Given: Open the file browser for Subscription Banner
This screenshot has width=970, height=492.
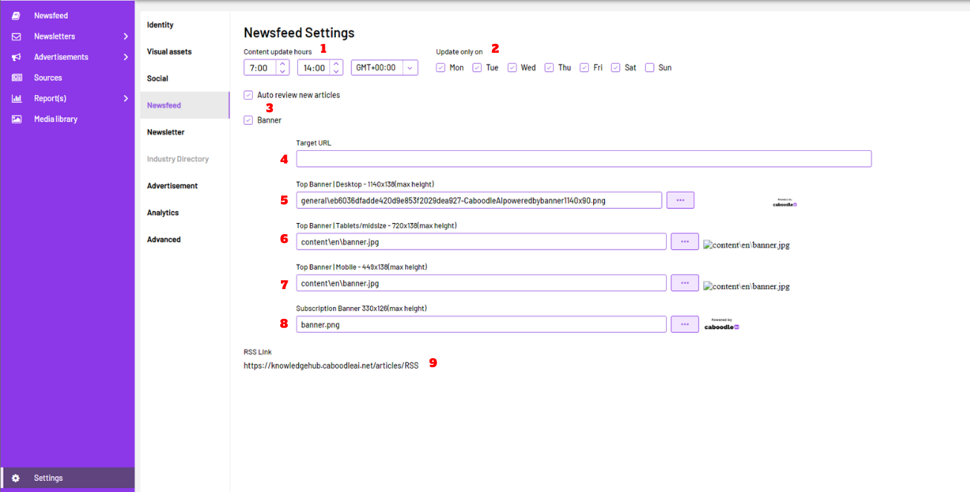Looking at the screenshot, I should (684, 324).
